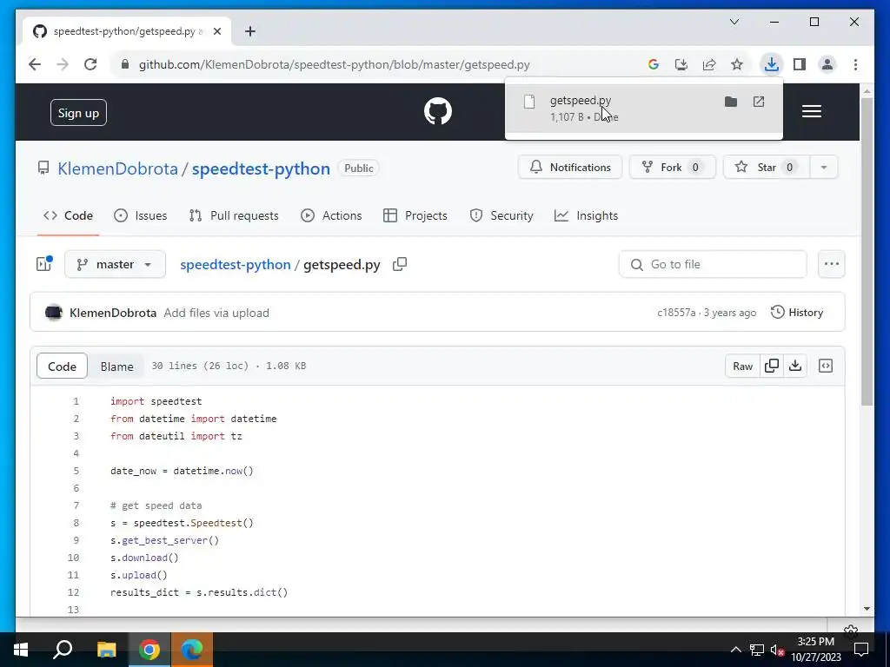Open the symbols panel

click(x=826, y=366)
